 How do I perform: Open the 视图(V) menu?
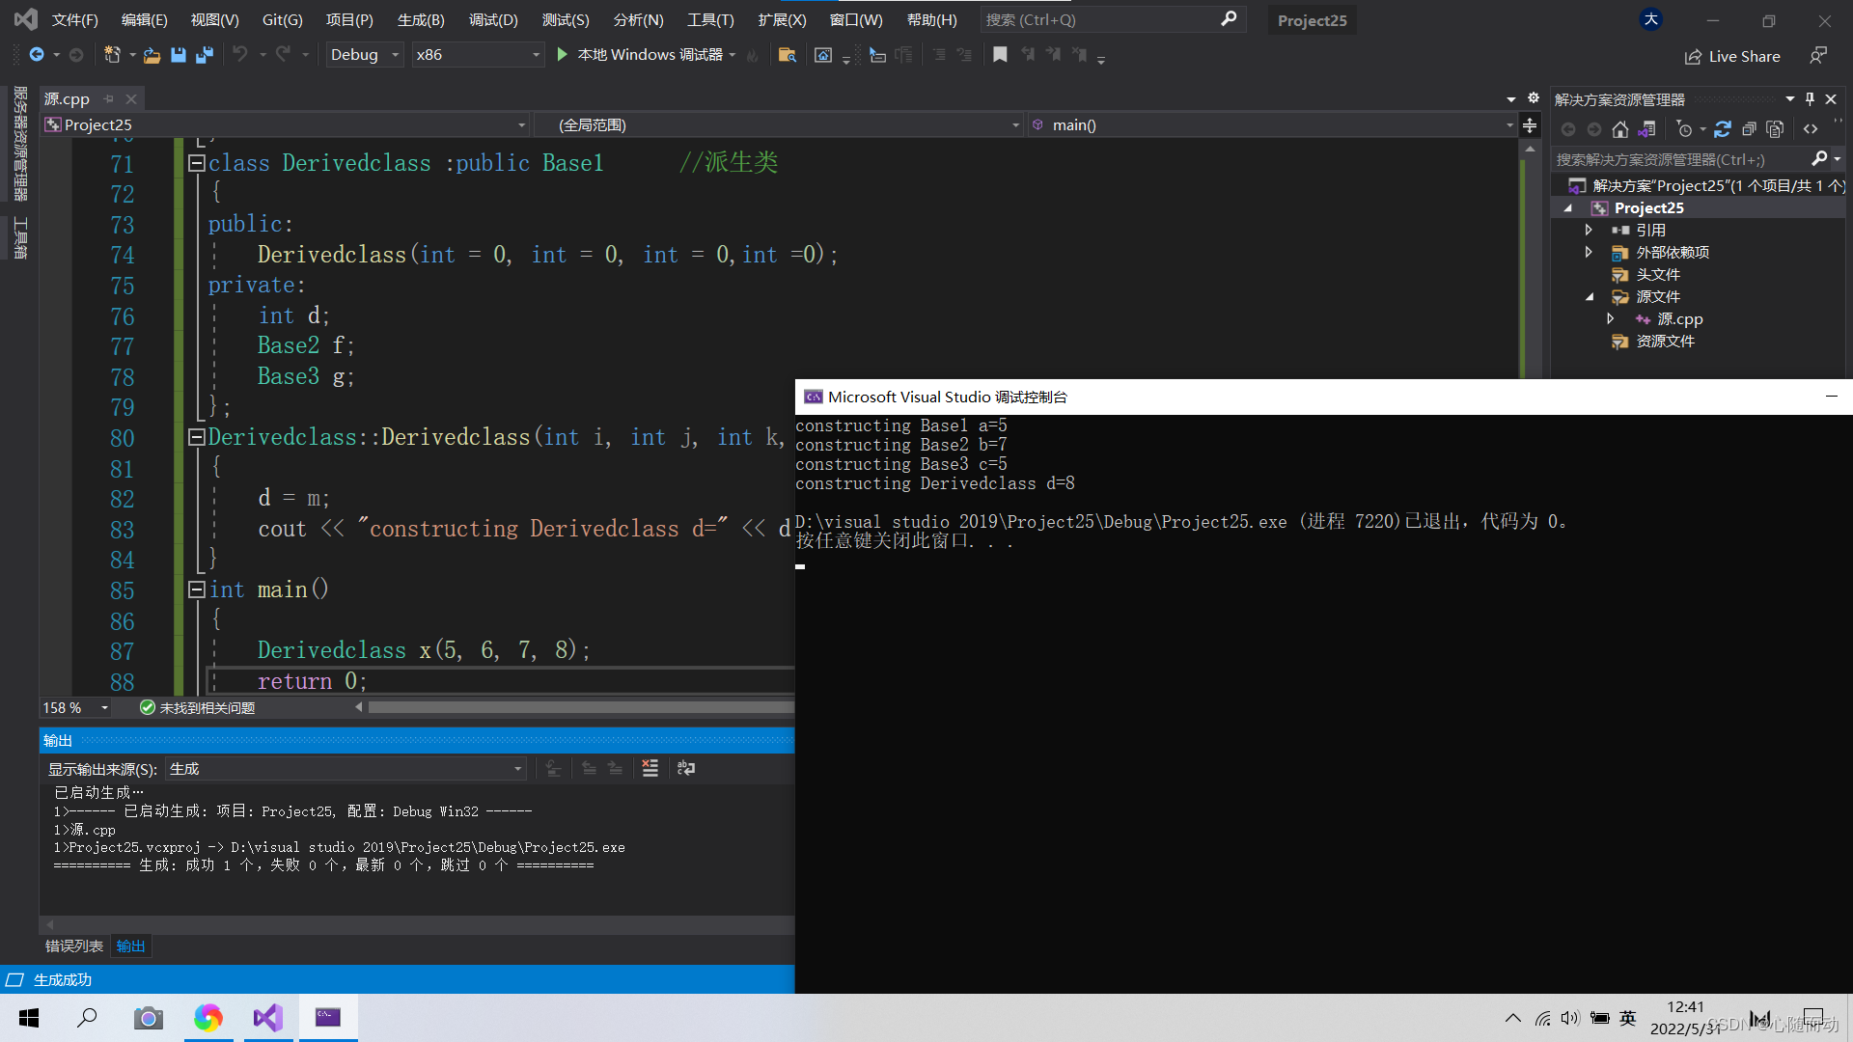214,19
